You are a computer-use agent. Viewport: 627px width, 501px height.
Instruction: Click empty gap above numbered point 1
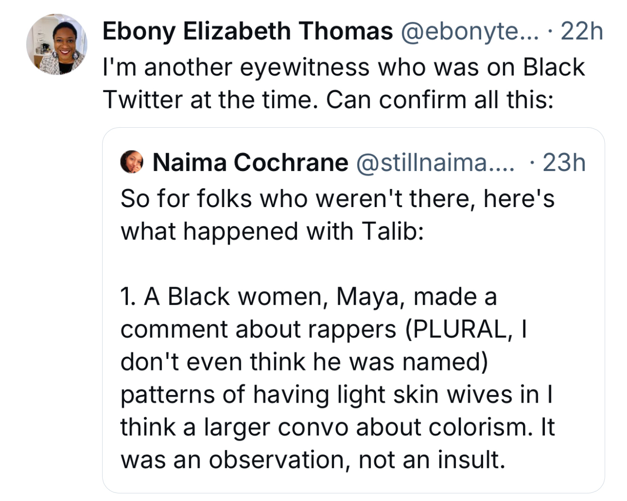click(332, 264)
